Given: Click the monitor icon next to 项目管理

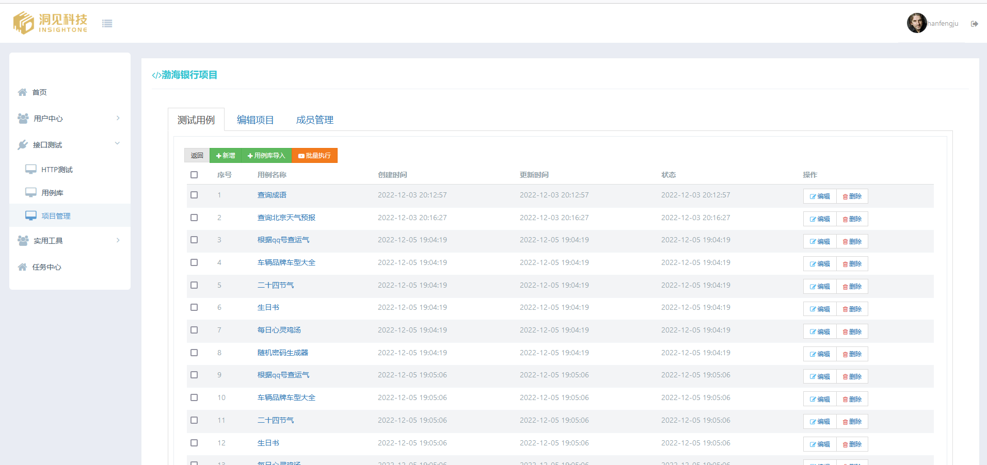Looking at the screenshot, I should [31, 215].
